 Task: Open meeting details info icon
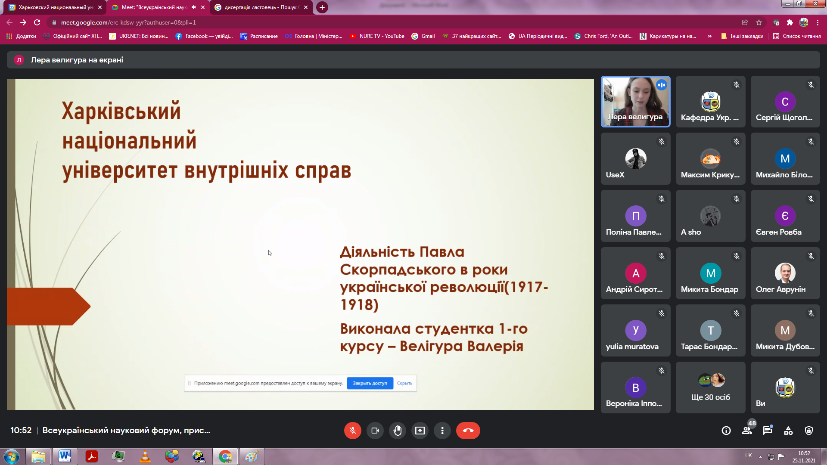pyautogui.click(x=726, y=431)
